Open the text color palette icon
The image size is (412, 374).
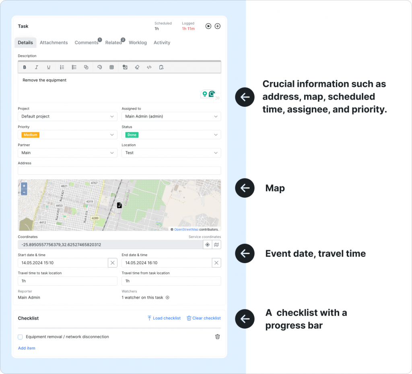pyautogui.click(x=99, y=67)
